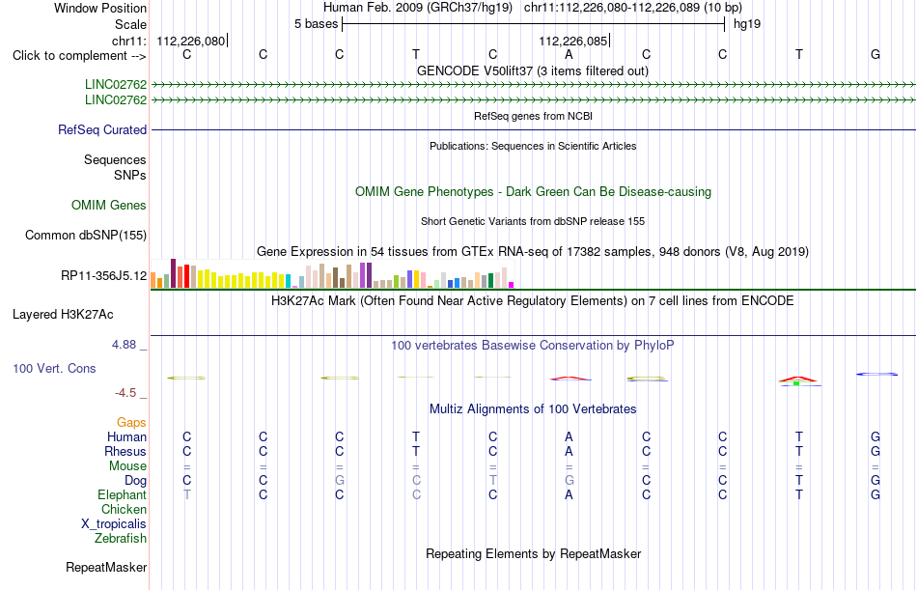Select the second LINC02762 transcript label
Image resolution: width=917 pixels, height=590 pixels.
(116, 99)
